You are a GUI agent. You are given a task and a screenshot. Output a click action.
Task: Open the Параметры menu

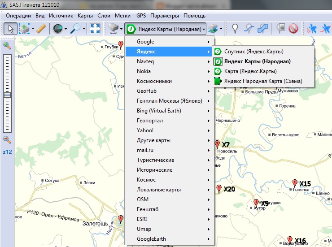165,16
